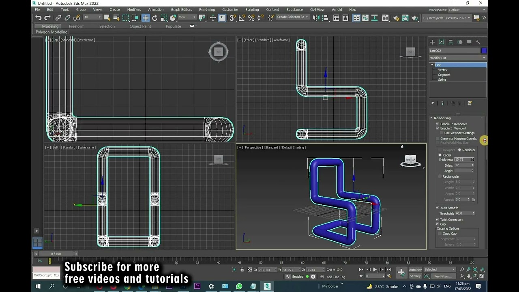Screen dimensions: 519x292
Task: Select the Bind to Space Warp tool
Action: [76, 18]
